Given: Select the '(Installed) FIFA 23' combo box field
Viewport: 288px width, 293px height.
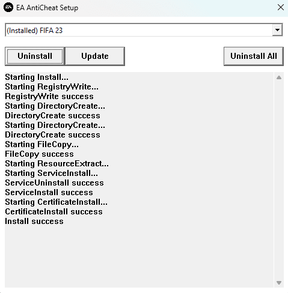Looking at the screenshot, I should pos(144,30).
